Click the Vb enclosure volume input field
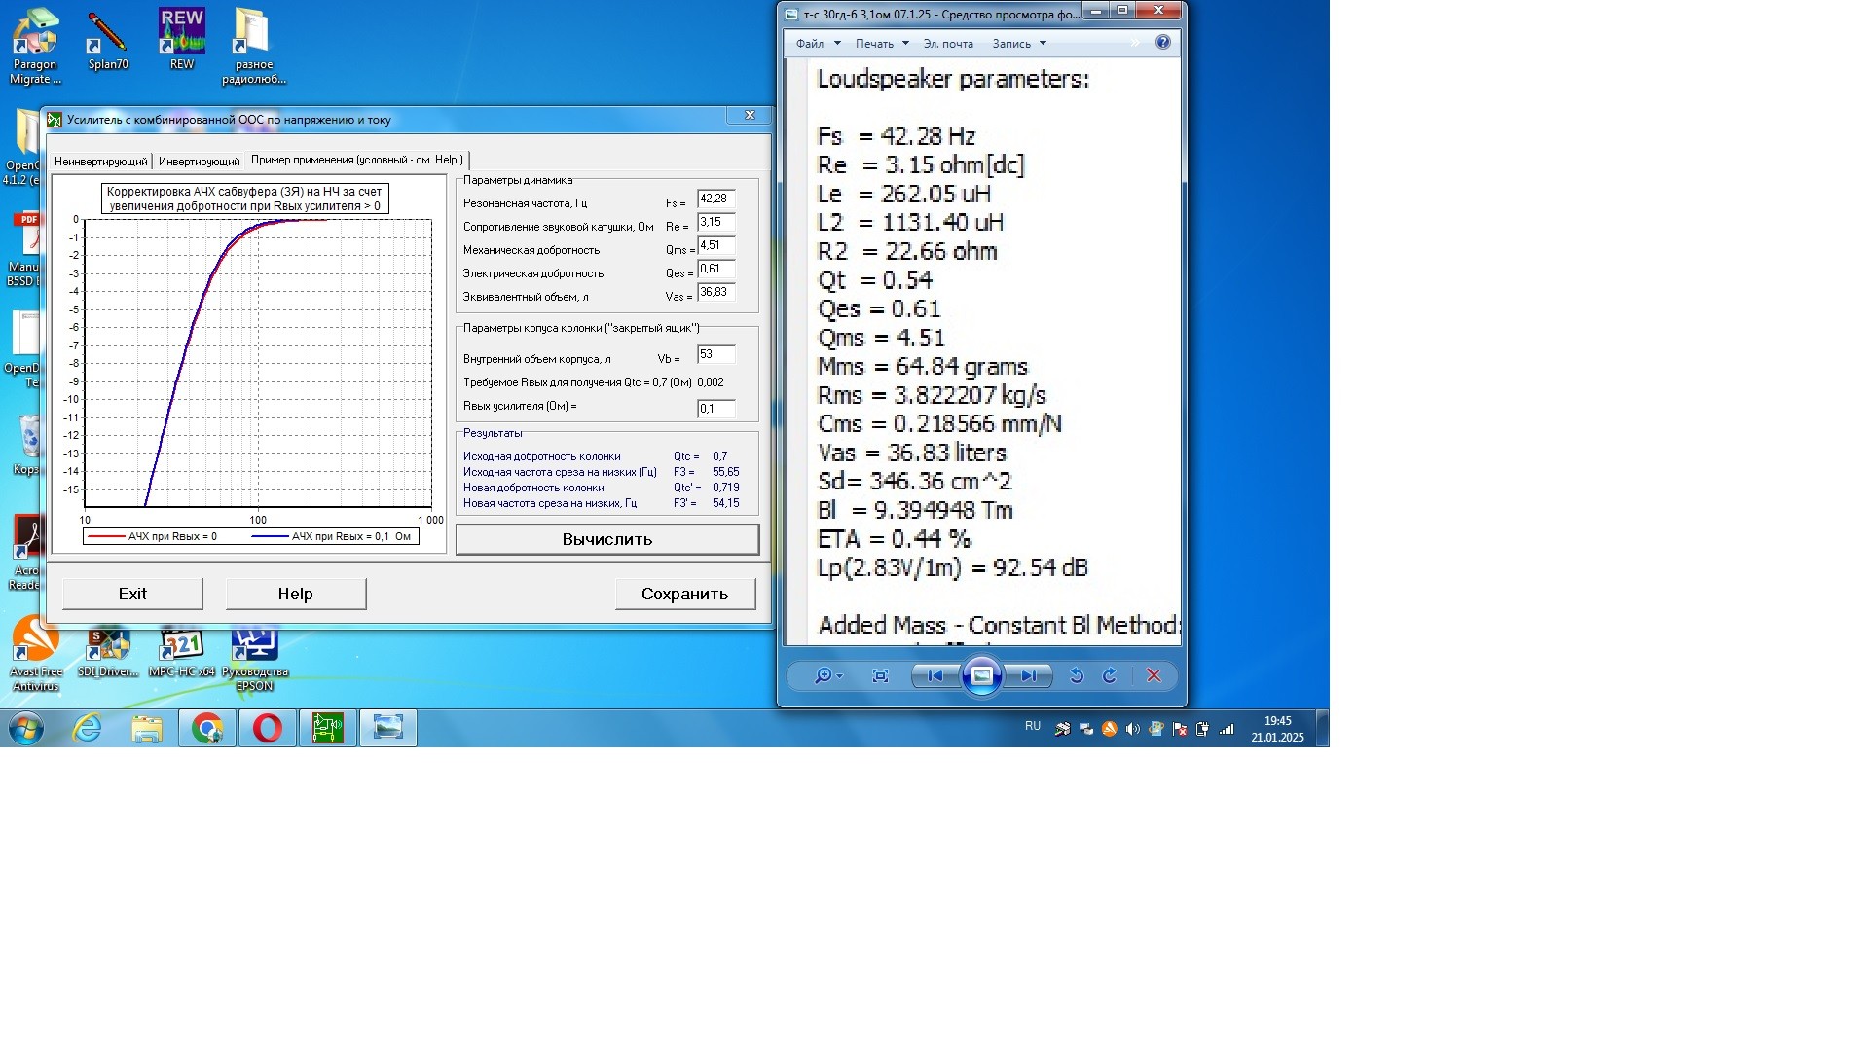 coord(715,355)
